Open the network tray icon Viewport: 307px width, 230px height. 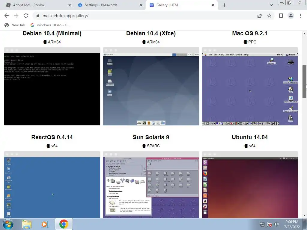pyautogui.click(x=262, y=224)
